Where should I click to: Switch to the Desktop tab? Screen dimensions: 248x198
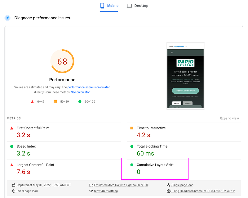click(x=137, y=6)
